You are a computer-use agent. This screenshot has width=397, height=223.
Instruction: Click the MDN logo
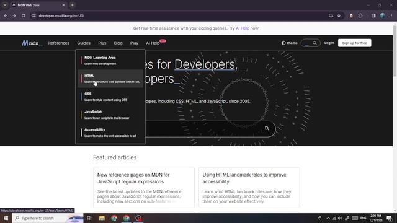pyautogui.click(x=32, y=43)
